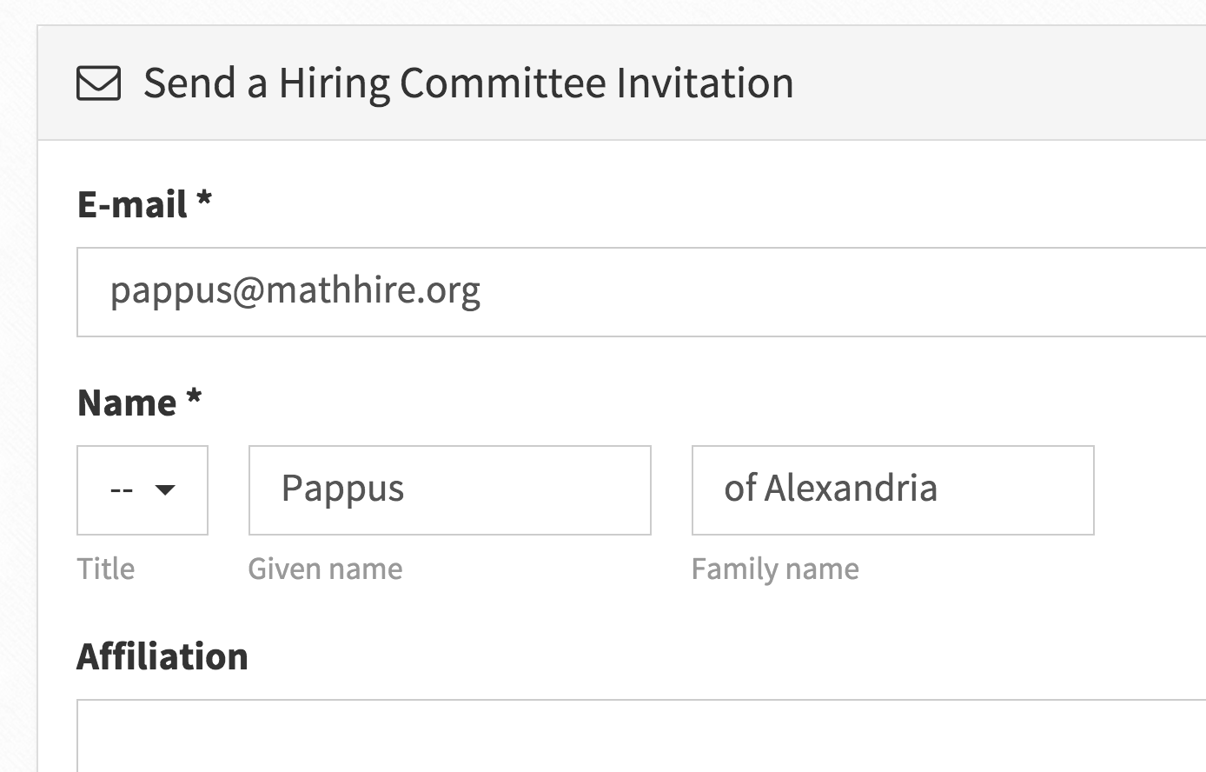
Task: Click the bold "Name" field label
Action: coord(127,403)
